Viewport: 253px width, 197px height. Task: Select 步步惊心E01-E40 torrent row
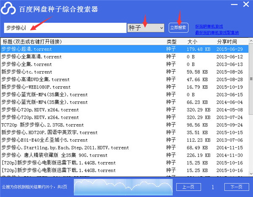click(x=124, y=140)
